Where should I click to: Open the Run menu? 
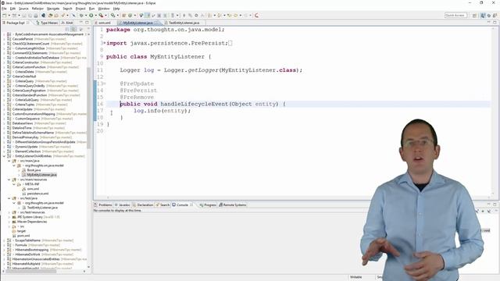pyautogui.click(x=91, y=9)
